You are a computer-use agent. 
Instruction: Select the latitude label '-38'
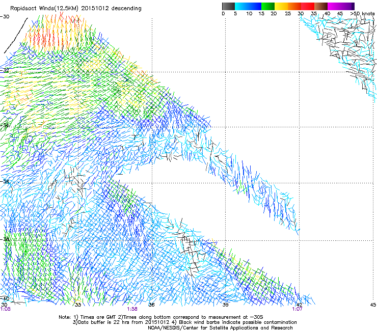click(5, 239)
